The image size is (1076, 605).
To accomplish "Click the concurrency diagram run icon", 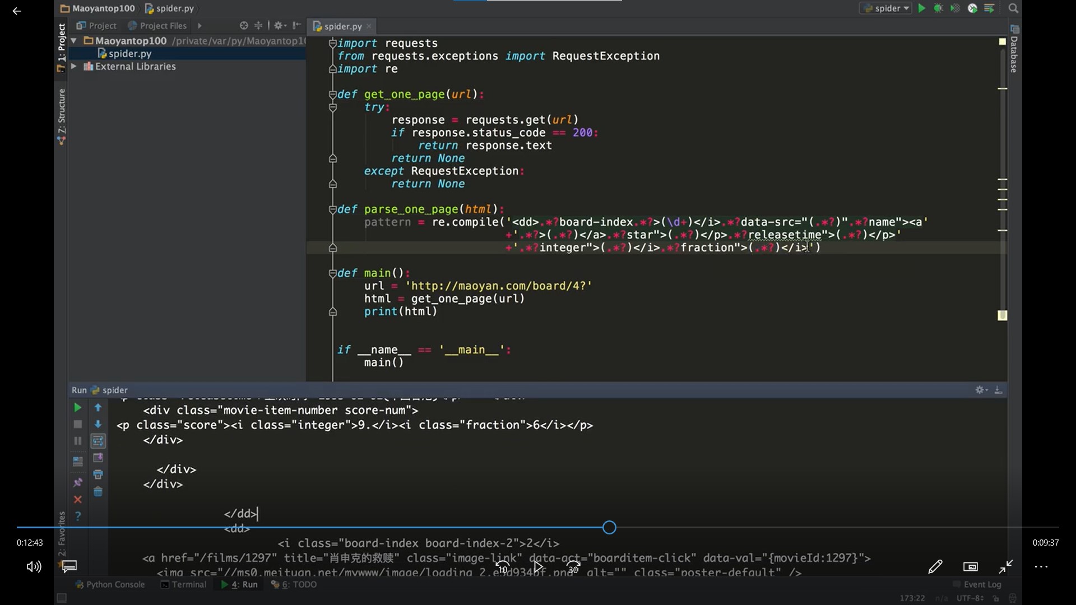I will 989,8.
